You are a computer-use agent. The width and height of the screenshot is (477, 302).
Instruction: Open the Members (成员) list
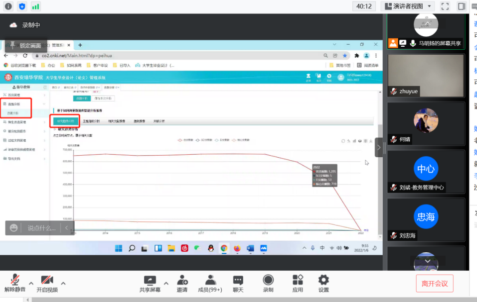tap(210, 283)
